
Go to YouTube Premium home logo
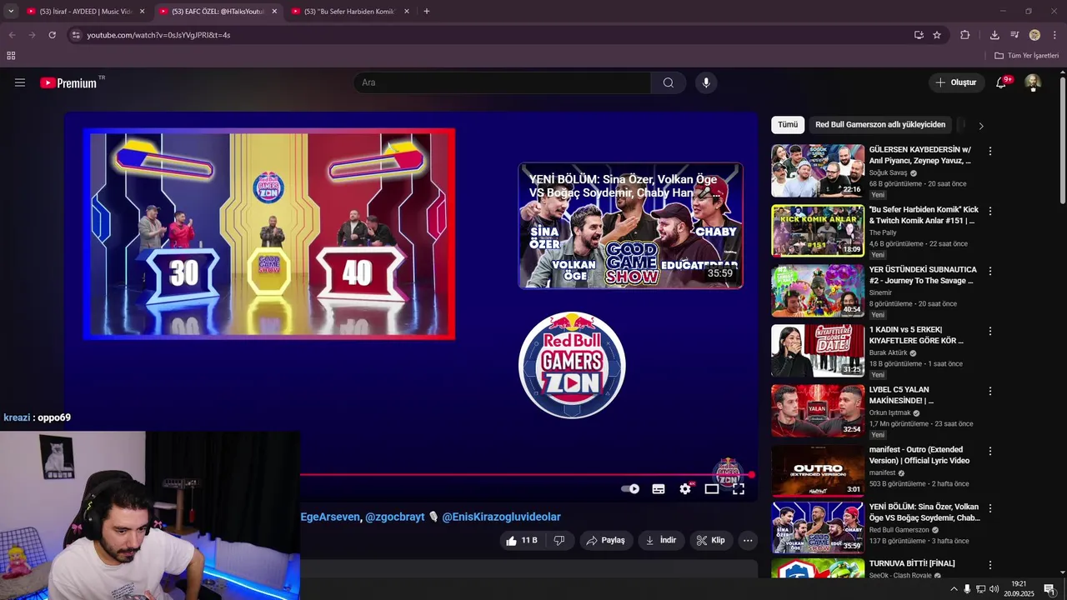coord(68,82)
